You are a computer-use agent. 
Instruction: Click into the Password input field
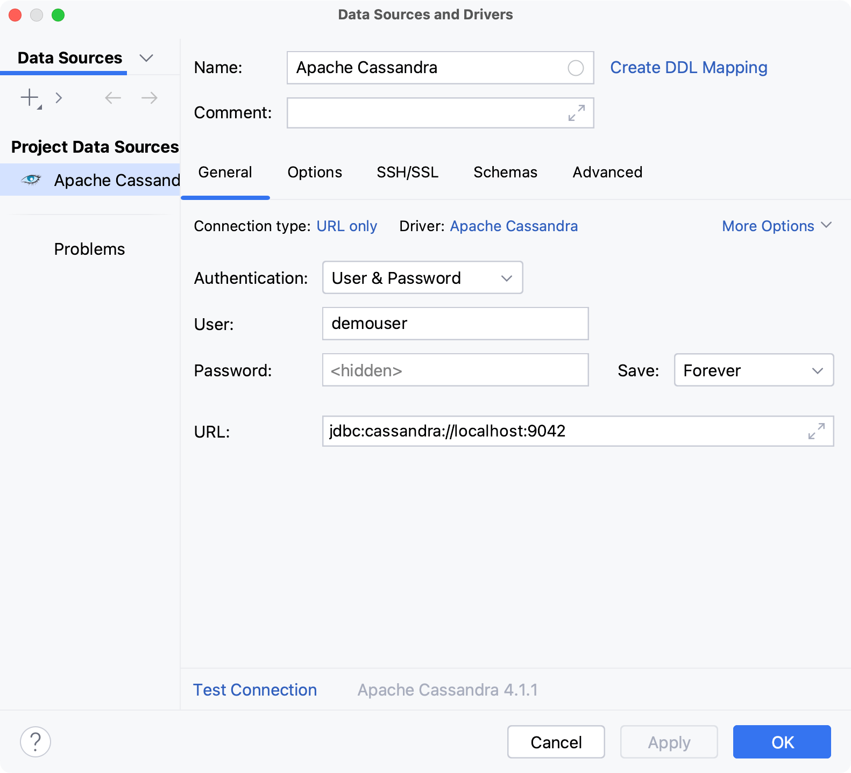(x=455, y=370)
